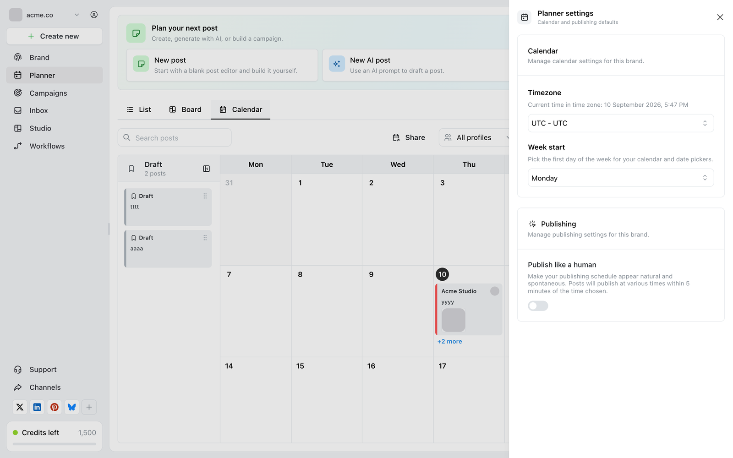Select the LinkedIn channel icon
The image size is (733, 458).
37,407
